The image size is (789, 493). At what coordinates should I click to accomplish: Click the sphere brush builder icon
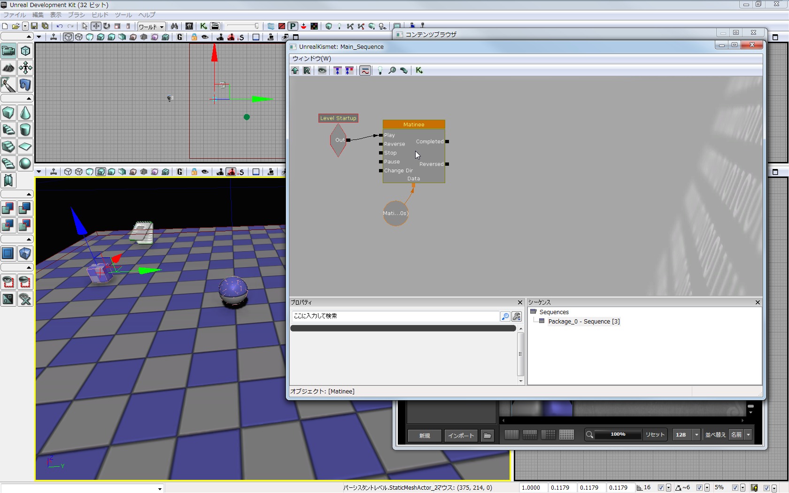(x=25, y=163)
